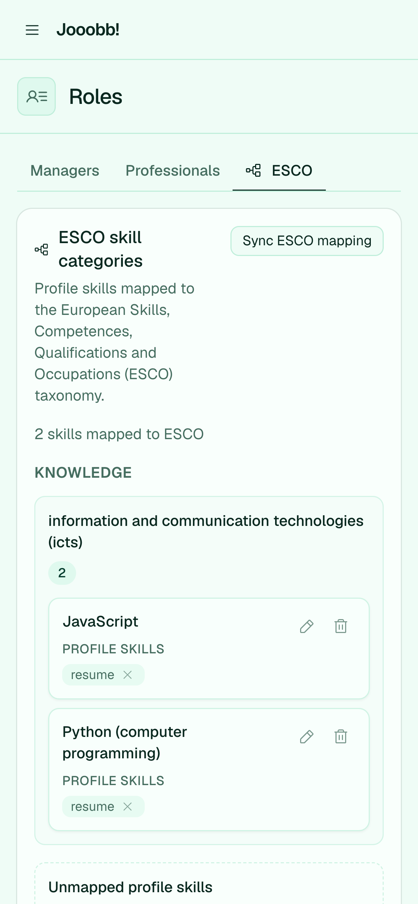
Task: Click PROFILE SKILLS label under Python
Action: [113, 781]
